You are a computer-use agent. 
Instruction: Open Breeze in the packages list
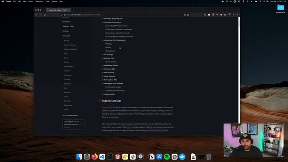click(67, 40)
